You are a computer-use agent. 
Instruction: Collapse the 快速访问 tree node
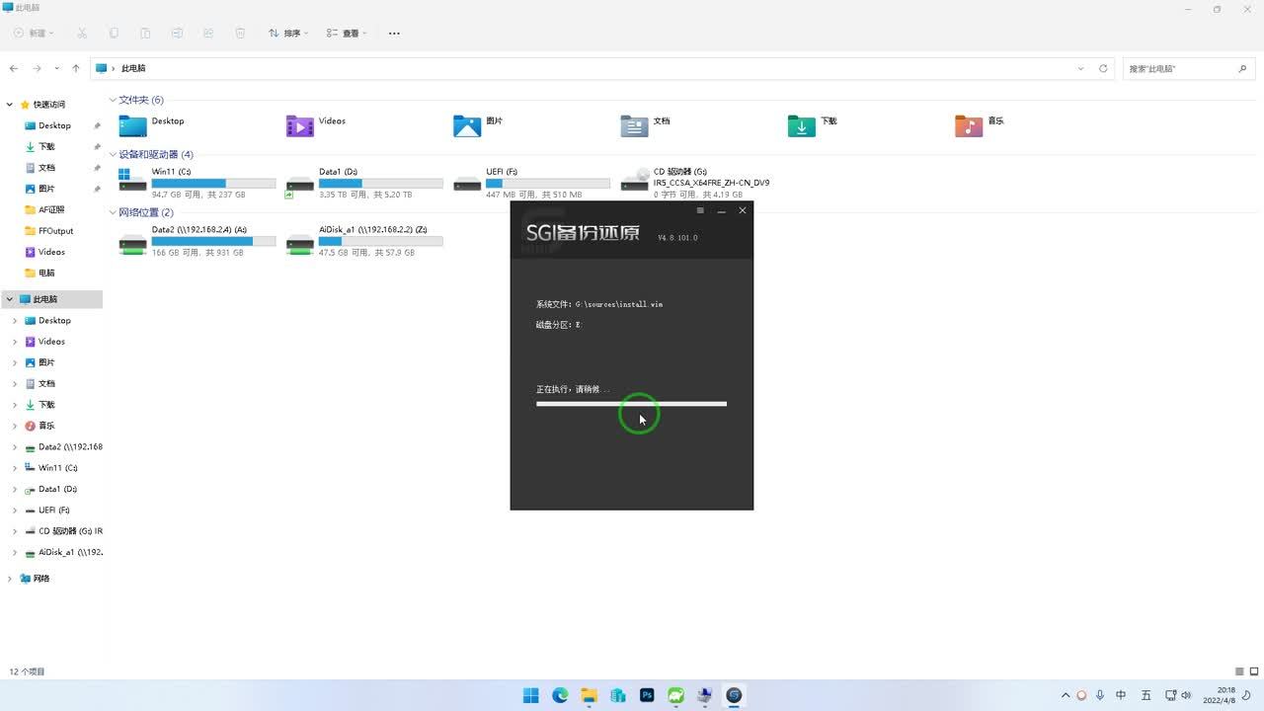[10, 105]
